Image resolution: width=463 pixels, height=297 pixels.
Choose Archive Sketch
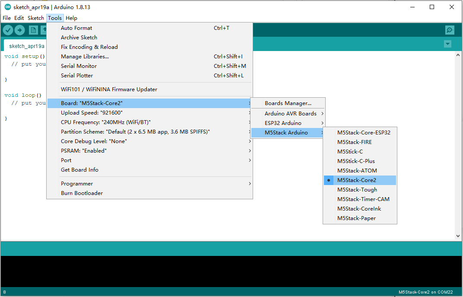coord(150,38)
